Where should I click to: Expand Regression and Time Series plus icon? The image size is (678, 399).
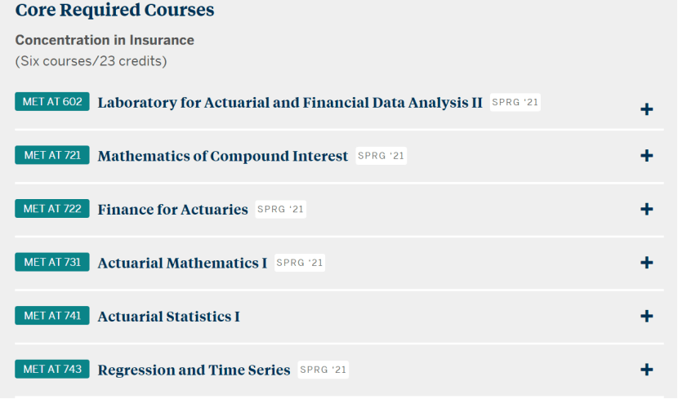point(646,370)
